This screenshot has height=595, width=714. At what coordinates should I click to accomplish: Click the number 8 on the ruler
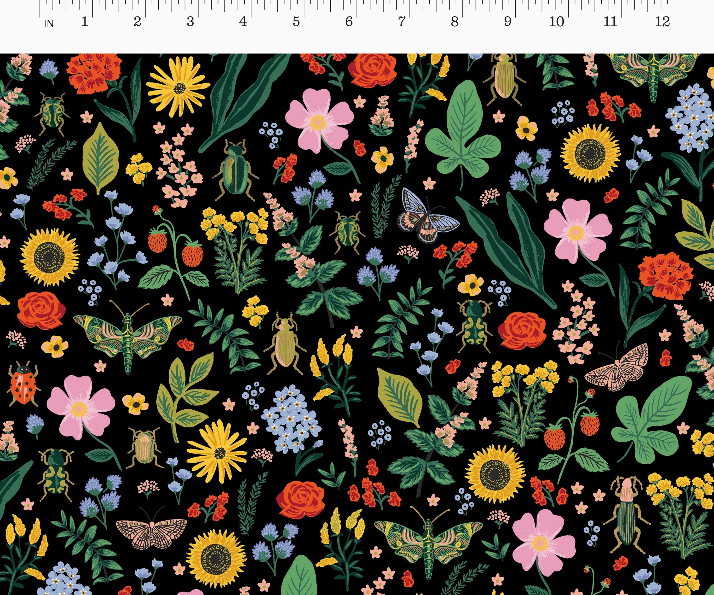pos(454,22)
